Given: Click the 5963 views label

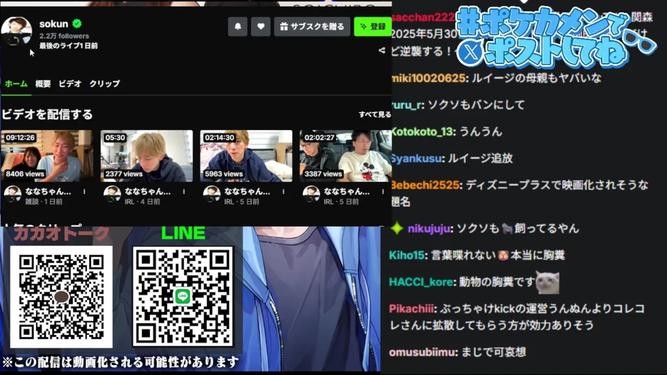Looking at the screenshot, I should click(224, 174).
